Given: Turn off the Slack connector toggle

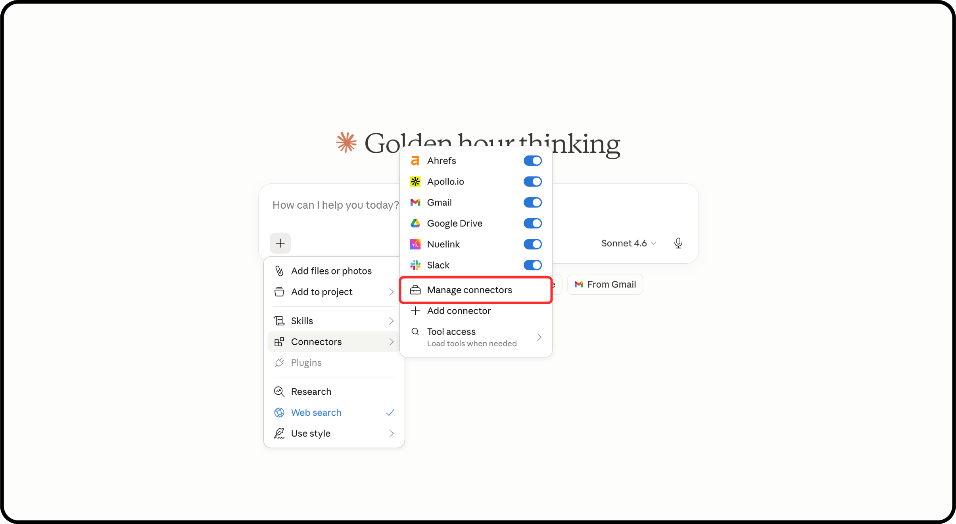Looking at the screenshot, I should pyautogui.click(x=532, y=265).
